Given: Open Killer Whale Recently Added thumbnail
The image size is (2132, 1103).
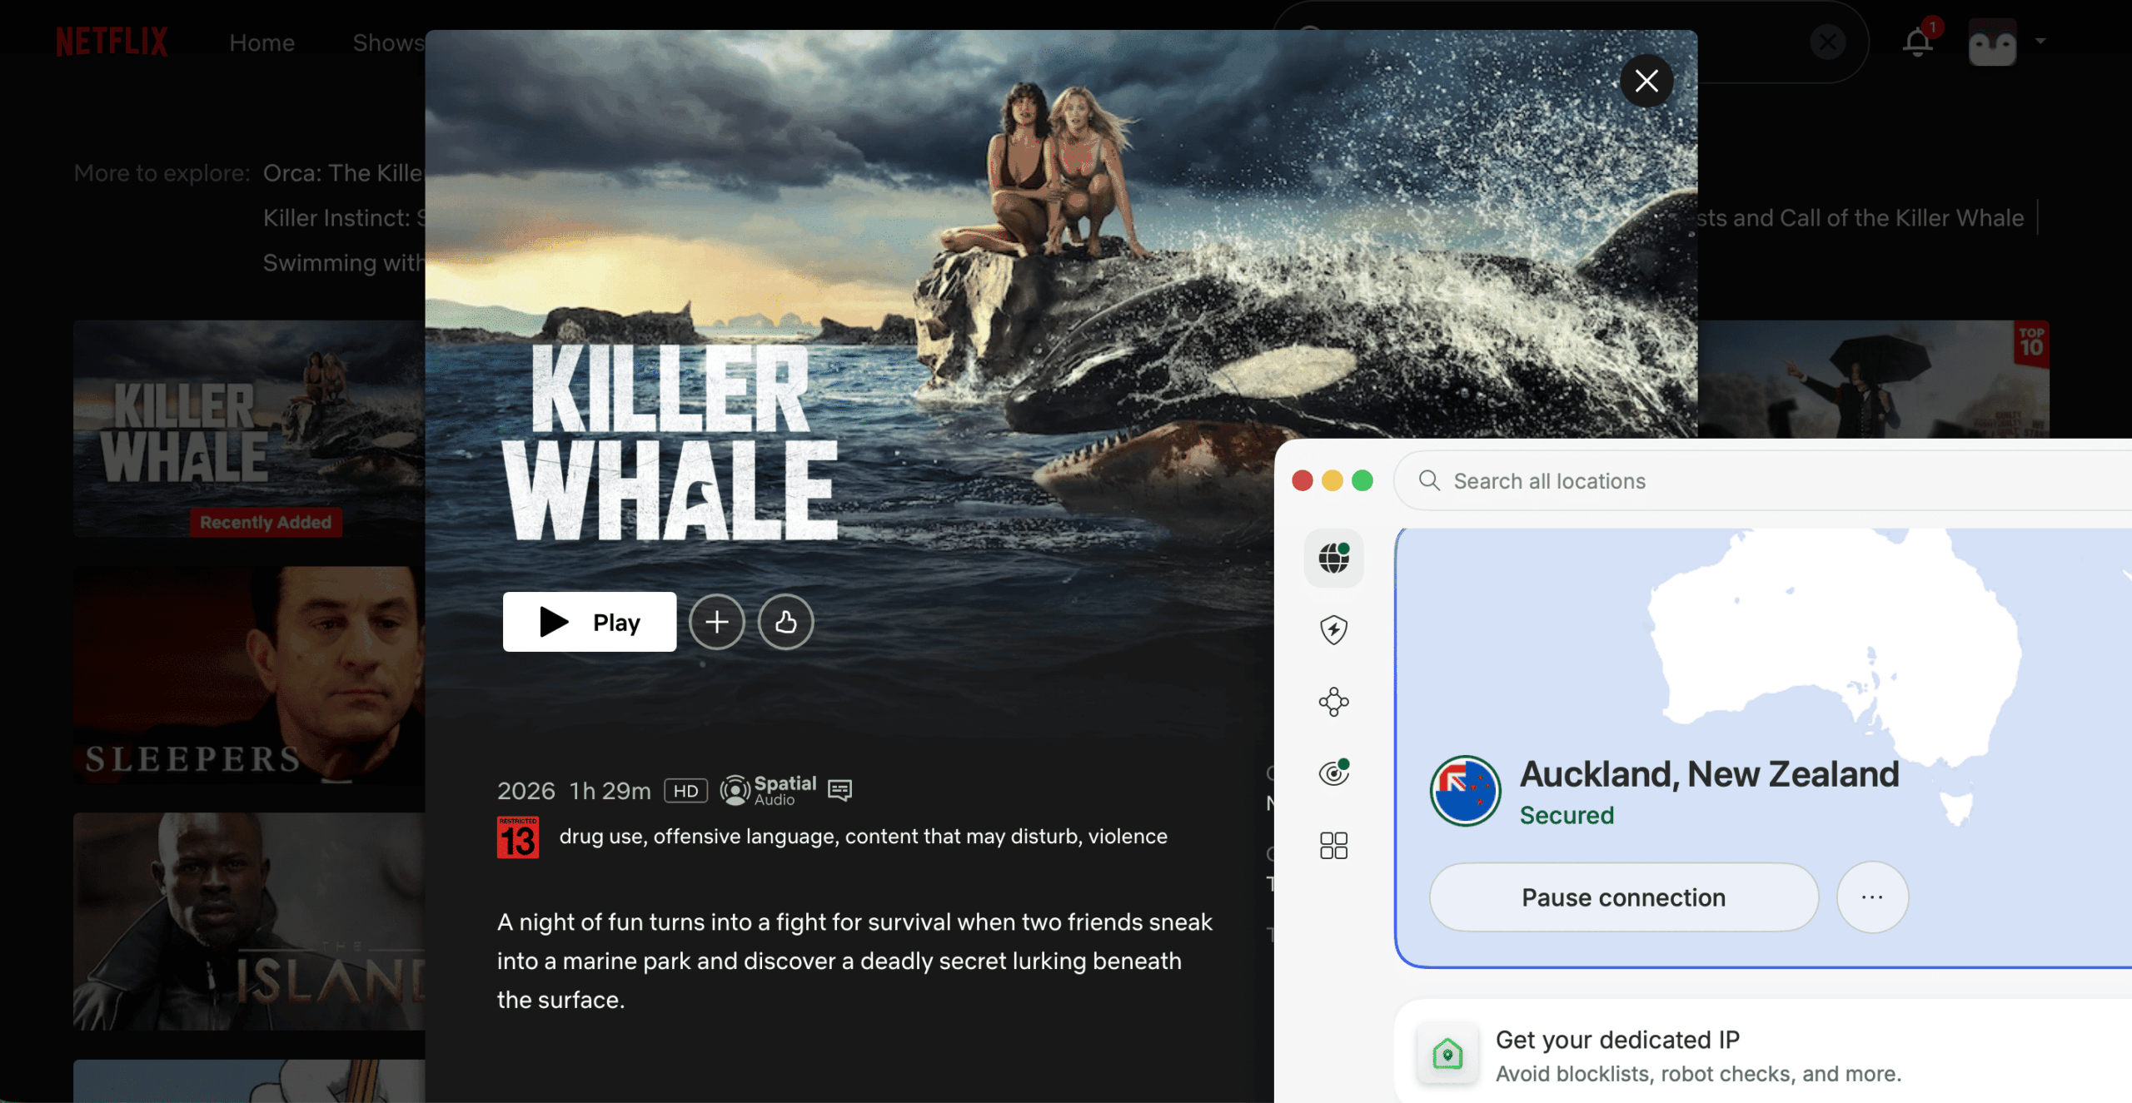Looking at the screenshot, I should 249,429.
